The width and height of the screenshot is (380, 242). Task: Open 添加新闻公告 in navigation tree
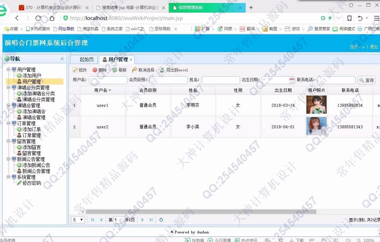36,165
